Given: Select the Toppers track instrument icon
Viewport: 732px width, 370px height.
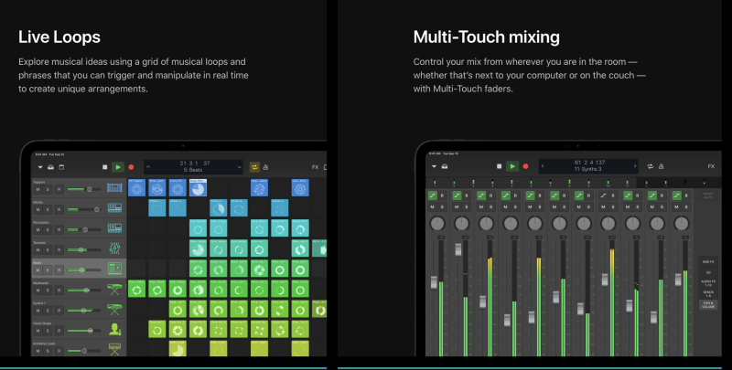Looking at the screenshot, I should (x=114, y=187).
